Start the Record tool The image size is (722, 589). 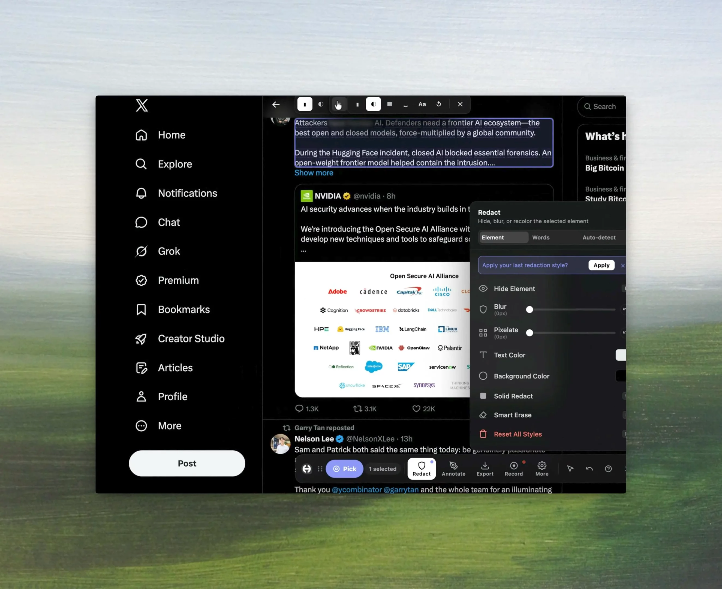tap(514, 469)
